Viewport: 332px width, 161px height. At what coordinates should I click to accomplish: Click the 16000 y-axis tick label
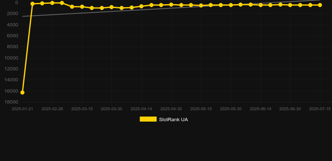[11, 91]
